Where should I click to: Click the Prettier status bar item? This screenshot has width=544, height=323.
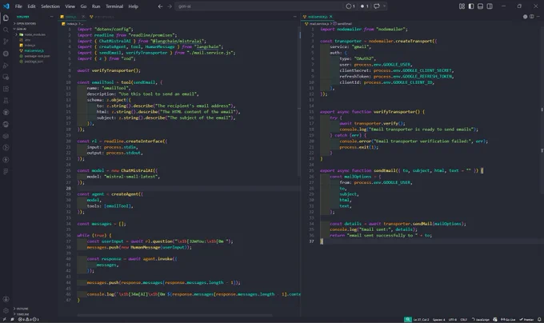(x=526, y=320)
